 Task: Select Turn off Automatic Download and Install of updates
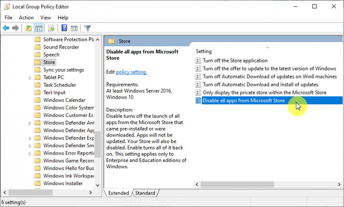click(261, 84)
